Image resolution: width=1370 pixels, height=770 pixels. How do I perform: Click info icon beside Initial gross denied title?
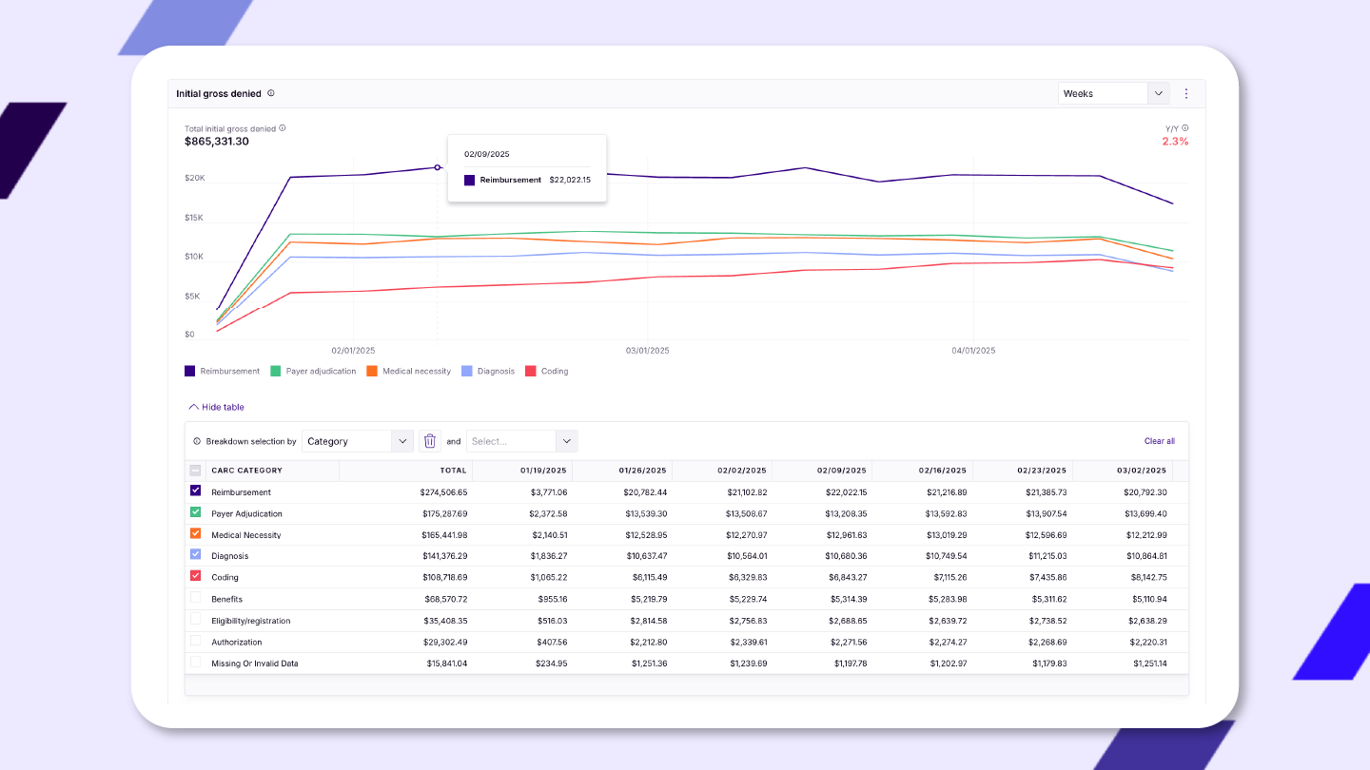pos(271,93)
